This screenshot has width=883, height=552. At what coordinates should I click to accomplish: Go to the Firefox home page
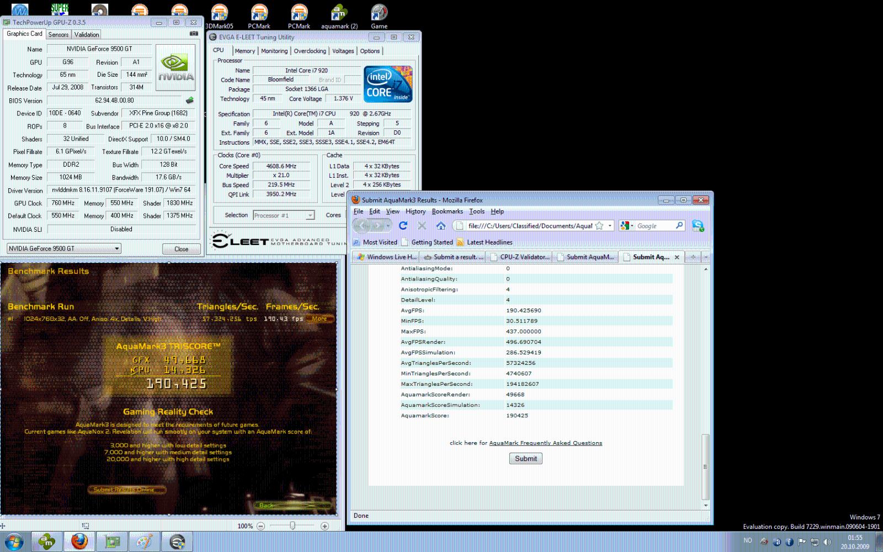pyautogui.click(x=440, y=225)
